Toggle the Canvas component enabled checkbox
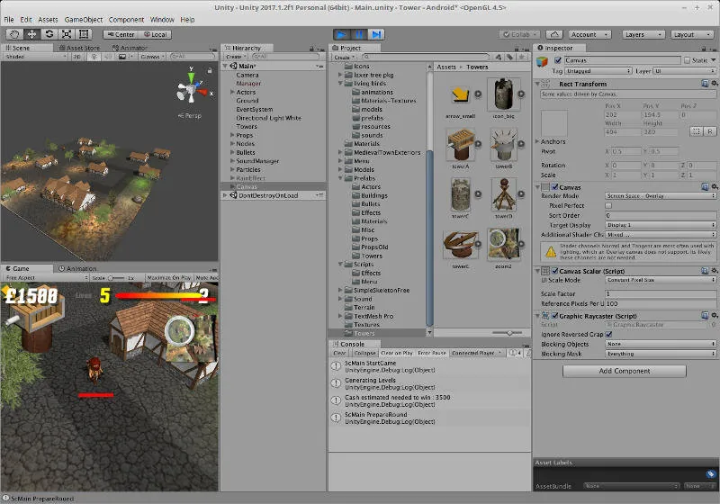The height and width of the screenshot is (504, 720). tap(554, 187)
